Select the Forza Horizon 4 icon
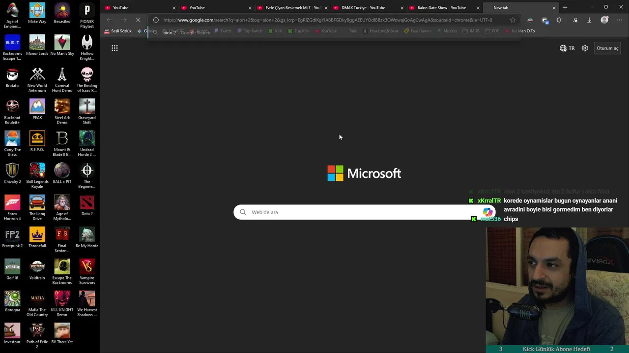 pos(12,207)
